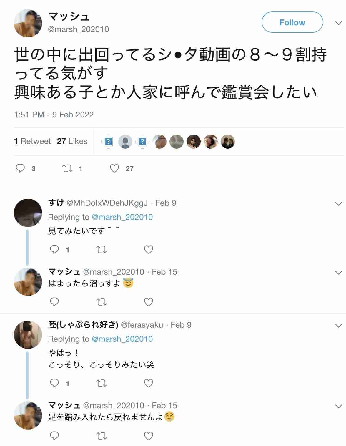Click the reply bubble icon showing 3 replies
The width and height of the screenshot is (346, 446).
click(20, 168)
